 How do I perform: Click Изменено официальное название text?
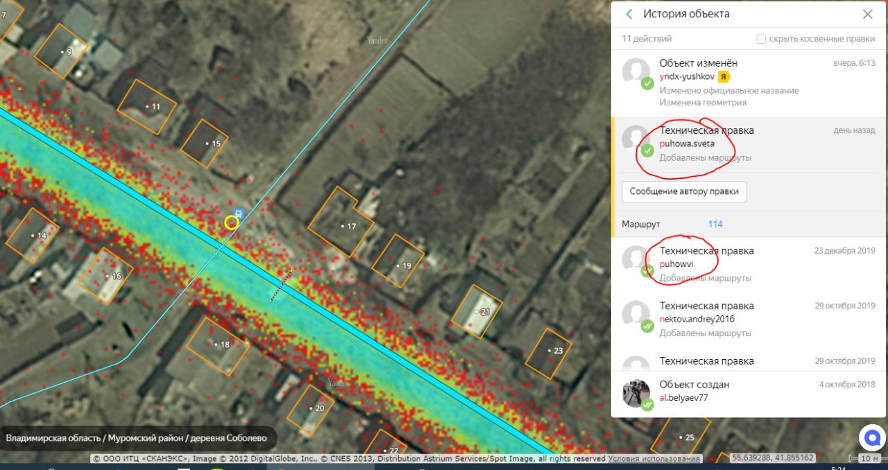tap(729, 91)
